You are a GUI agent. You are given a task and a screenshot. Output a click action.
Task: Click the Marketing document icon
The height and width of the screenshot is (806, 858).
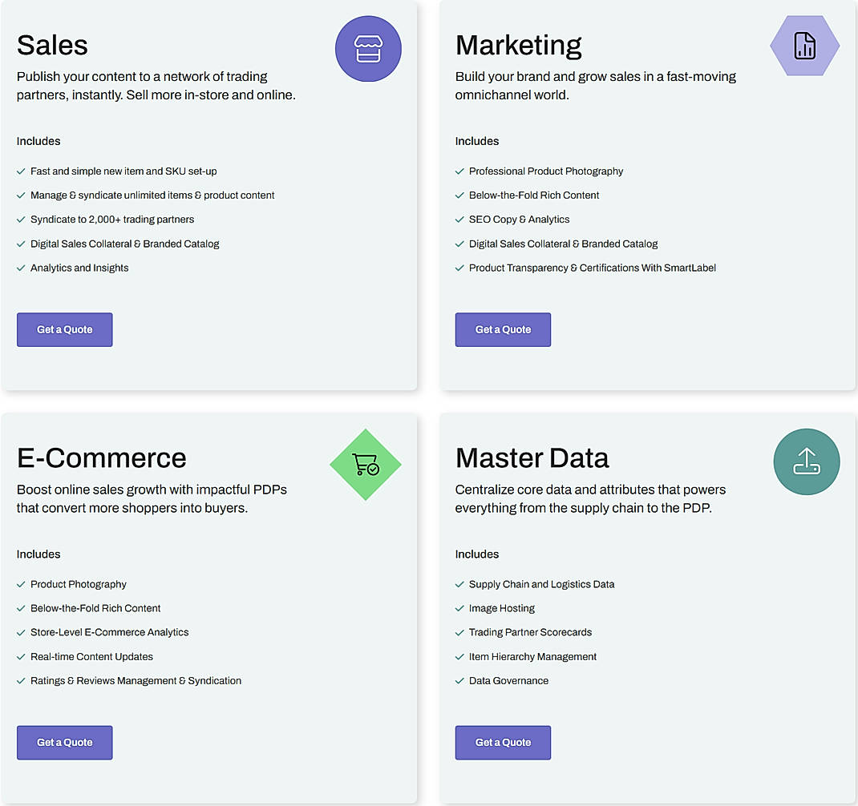(804, 46)
